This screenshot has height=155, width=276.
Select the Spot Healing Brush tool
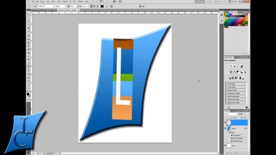pos(29,35)
